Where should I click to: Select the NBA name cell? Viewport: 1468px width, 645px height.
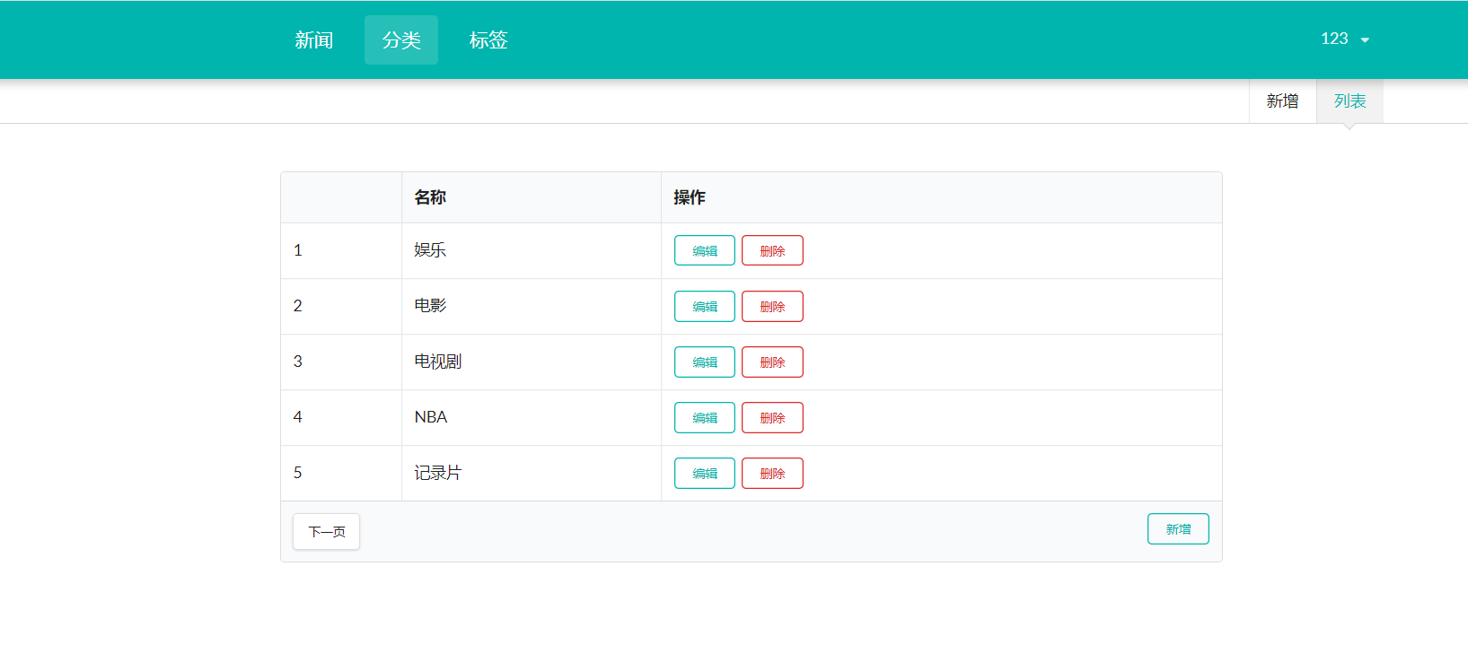click(x=532, y=417)
